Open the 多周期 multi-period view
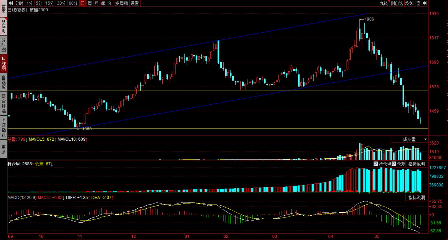Viewport: 448px width, 240px height. [122, 3]
